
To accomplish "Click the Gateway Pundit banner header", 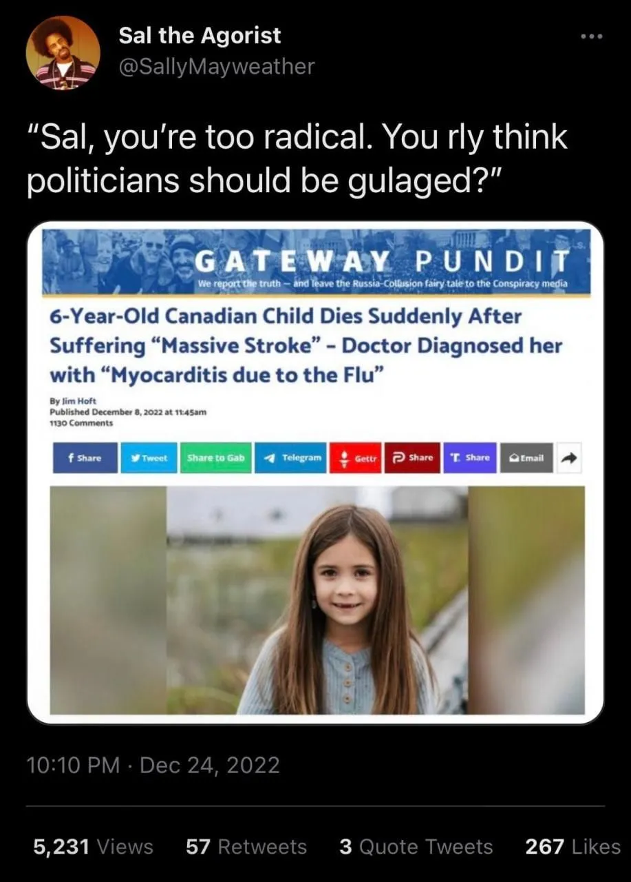I will tap(316, 261).
